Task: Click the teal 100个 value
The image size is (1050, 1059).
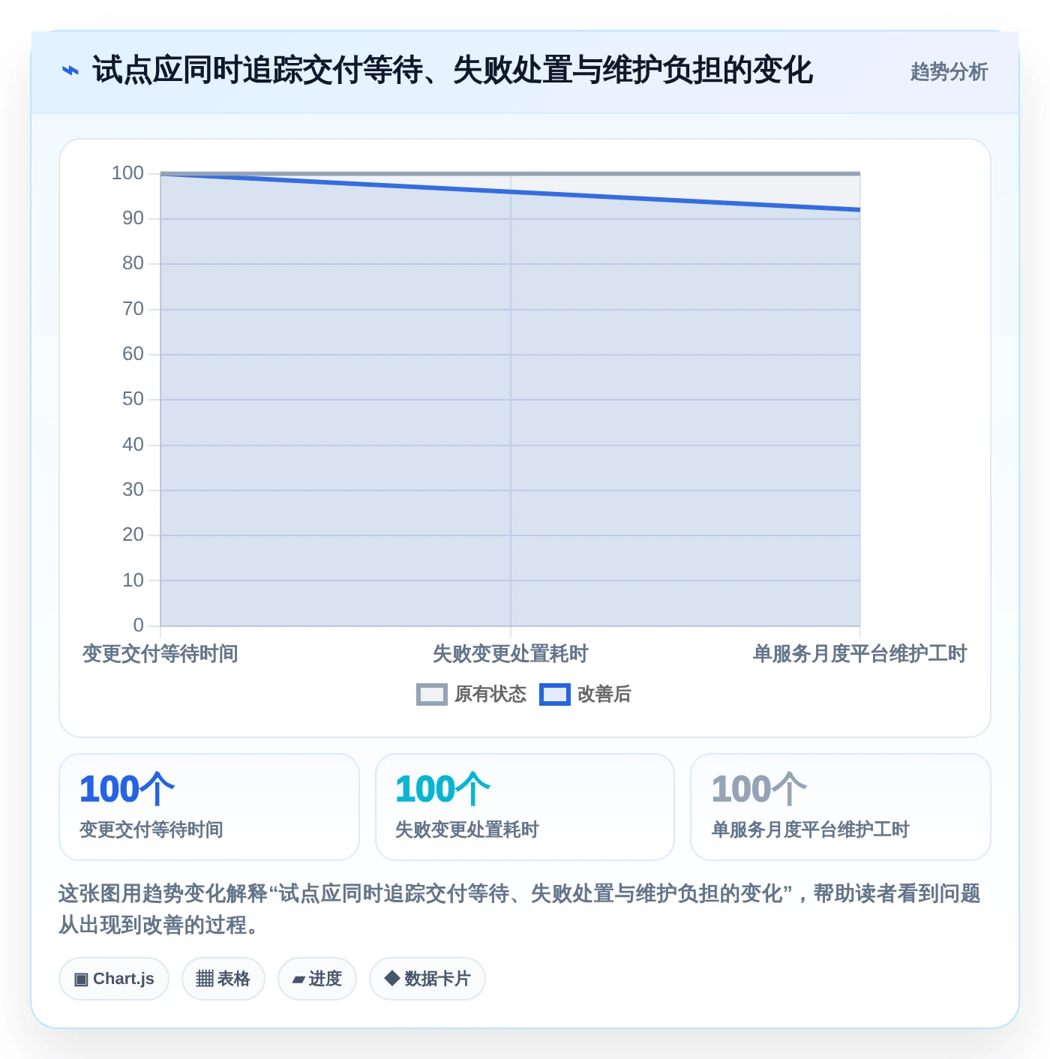Action: coord(442,789)
